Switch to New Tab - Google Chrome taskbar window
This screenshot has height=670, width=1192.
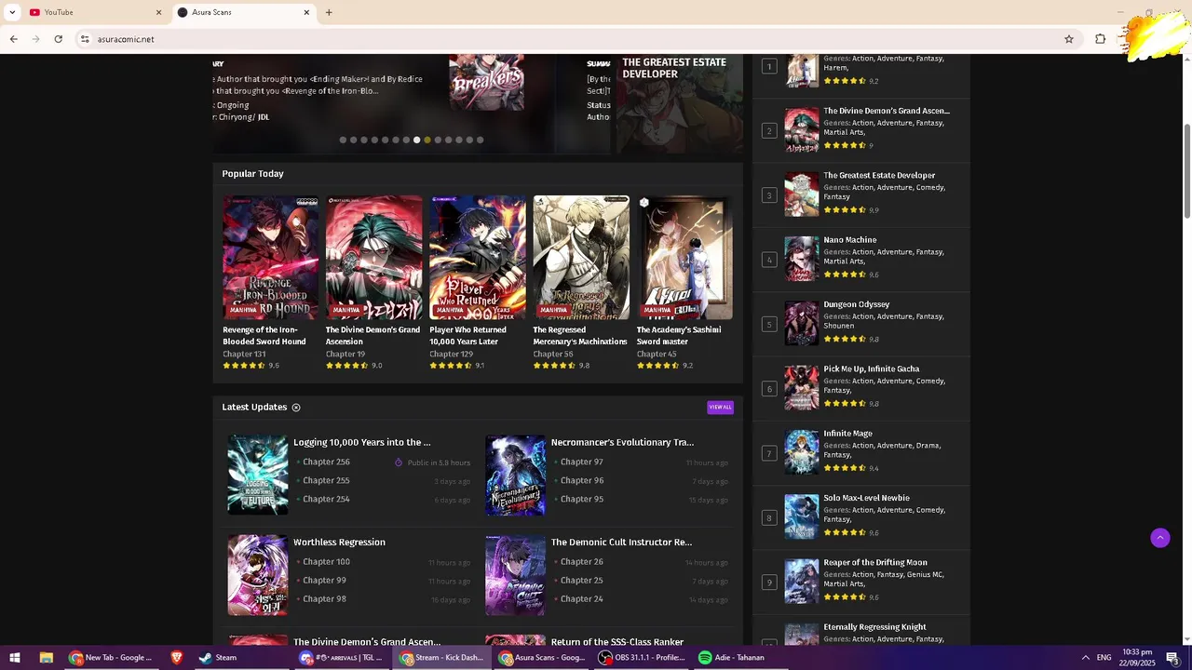[x=110, y=658]
